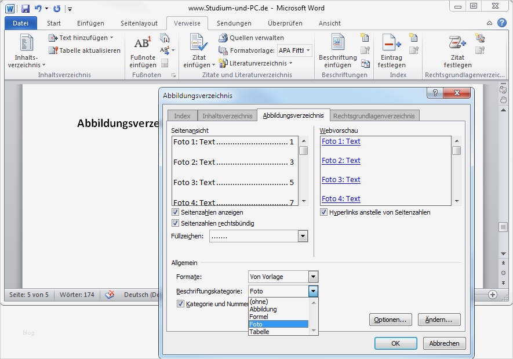Viewport: 513px width, 359px height.
Task: Toggle Hyperlinks anstelle von Seitenzahlen
Action: [x=323, y=212]
